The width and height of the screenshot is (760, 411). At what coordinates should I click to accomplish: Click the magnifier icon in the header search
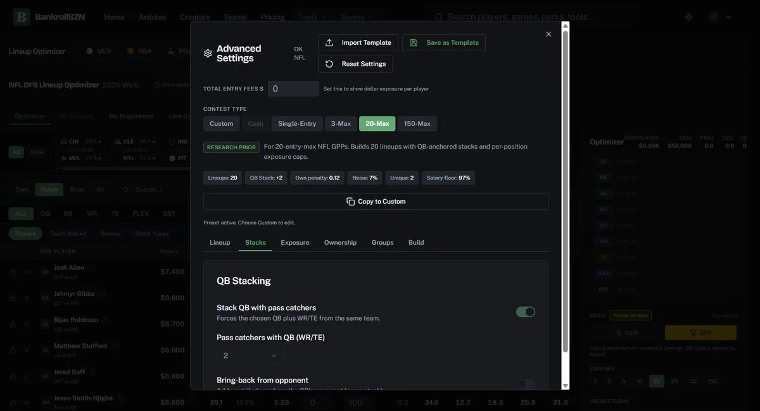tap(438, 17)
